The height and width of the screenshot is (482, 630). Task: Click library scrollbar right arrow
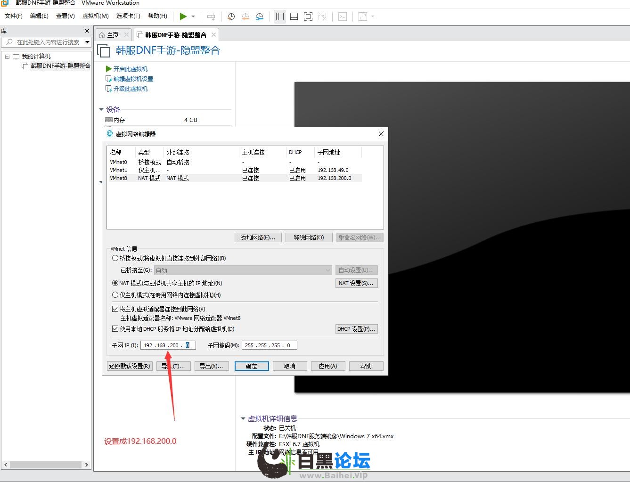click(87, 465)
